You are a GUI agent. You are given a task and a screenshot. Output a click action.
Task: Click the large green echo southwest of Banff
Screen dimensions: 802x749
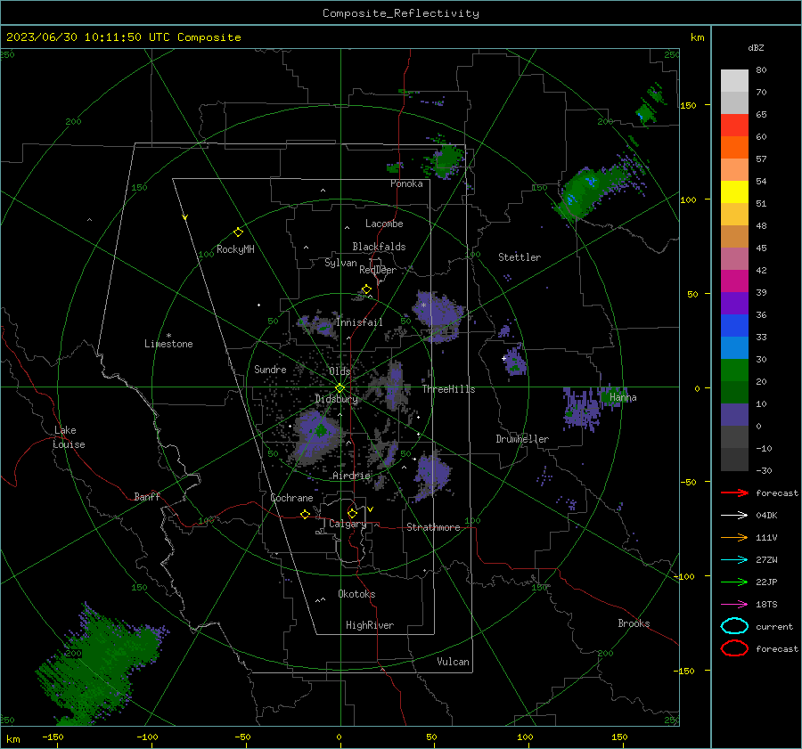point(100,664)
